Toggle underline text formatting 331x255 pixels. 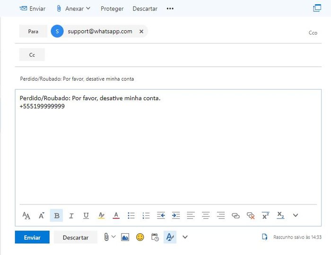[x=86, y=216]
